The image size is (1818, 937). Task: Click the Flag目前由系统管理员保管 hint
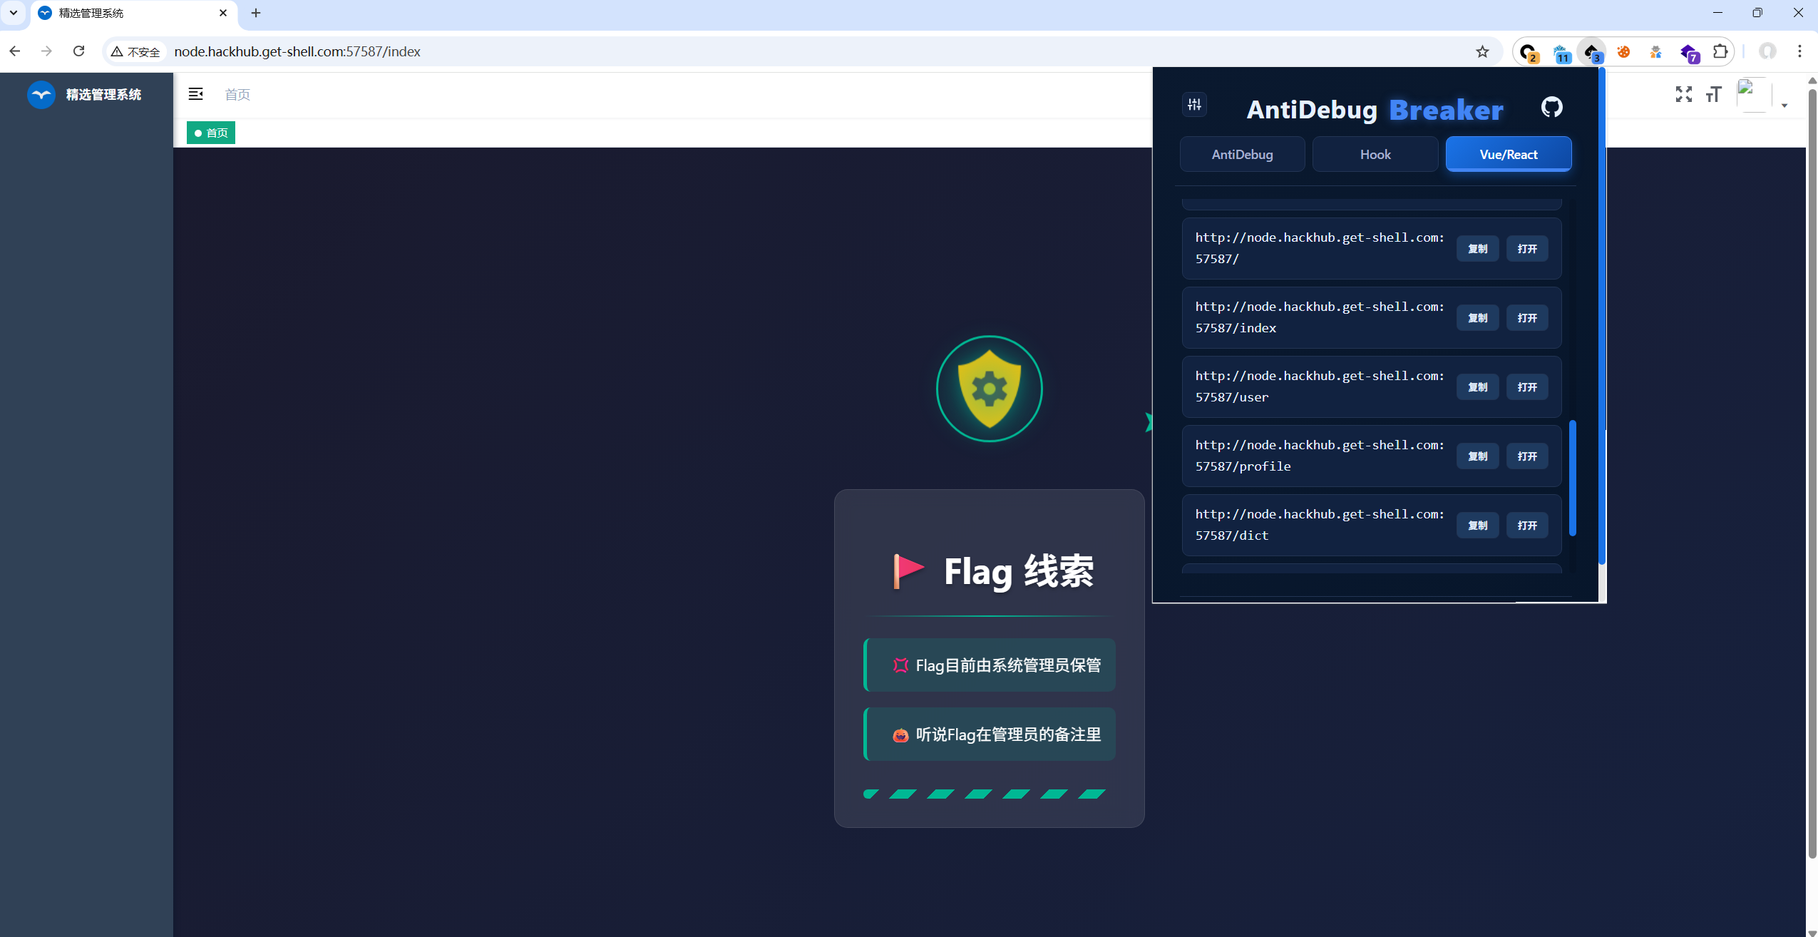pos(990,665)
